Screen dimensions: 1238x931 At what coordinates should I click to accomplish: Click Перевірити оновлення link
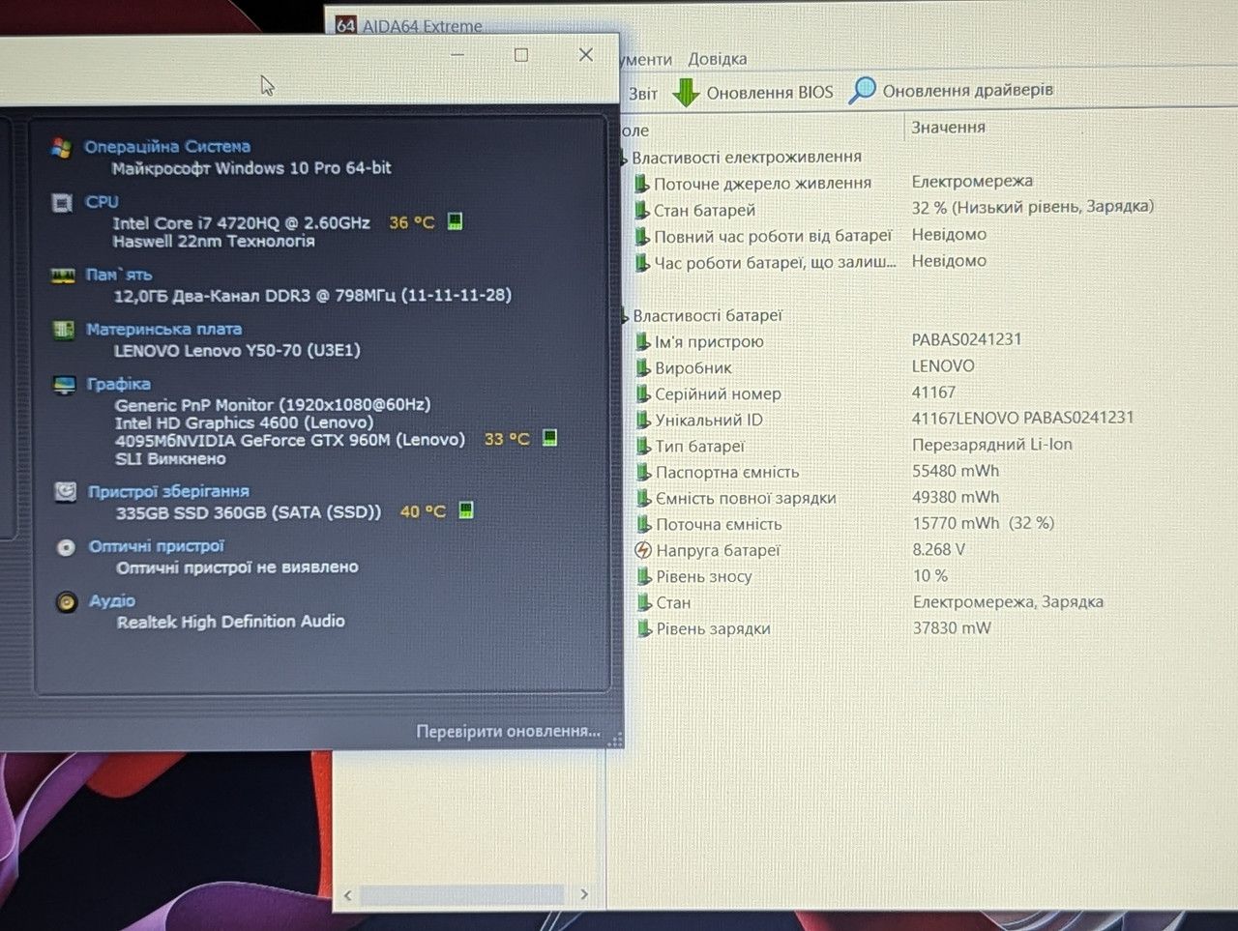509,732
